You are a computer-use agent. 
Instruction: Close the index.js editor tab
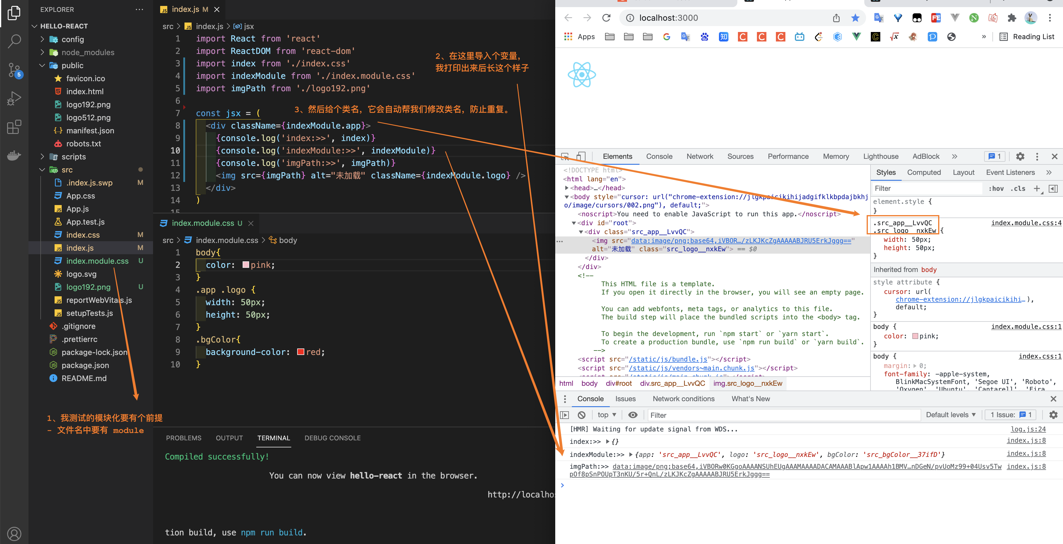click(217, 9)
